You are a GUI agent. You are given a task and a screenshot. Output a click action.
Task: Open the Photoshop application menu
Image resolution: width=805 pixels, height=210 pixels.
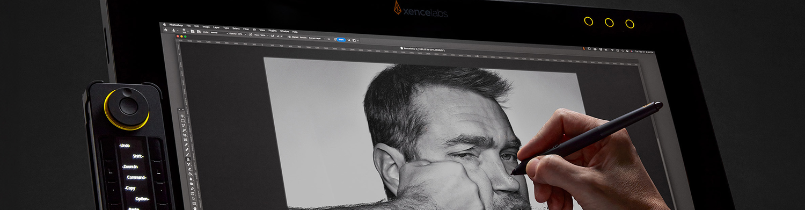click(176, 25)
